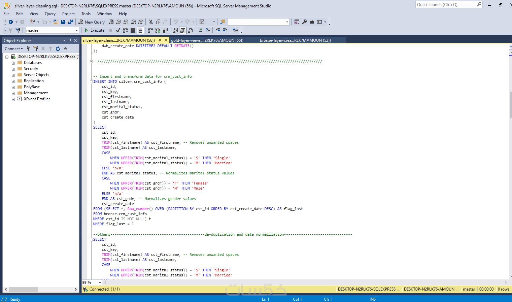This screenshot has width=512, height=302.
Task: Click the Open File folder icon
Action: point(56,22)
